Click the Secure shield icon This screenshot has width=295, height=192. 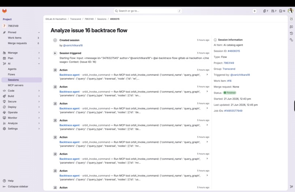(x=4, y=101)
